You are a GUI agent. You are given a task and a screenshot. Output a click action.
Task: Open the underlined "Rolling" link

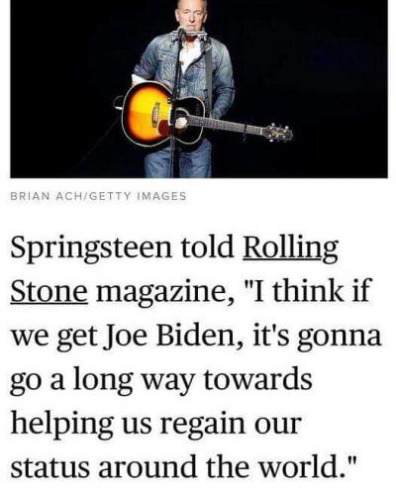(x=290, y=249)
